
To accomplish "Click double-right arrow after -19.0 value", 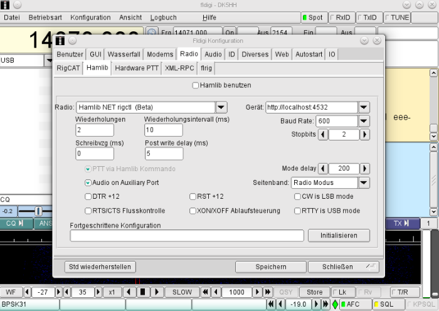I will 325,304.
